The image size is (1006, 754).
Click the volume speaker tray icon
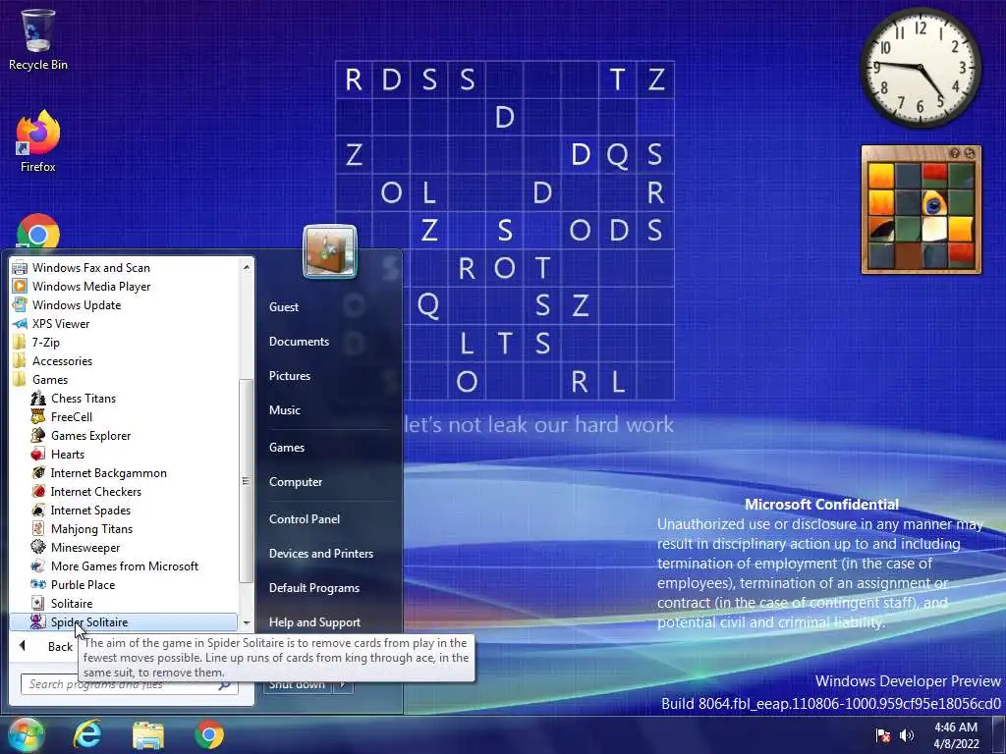point(907,735)
